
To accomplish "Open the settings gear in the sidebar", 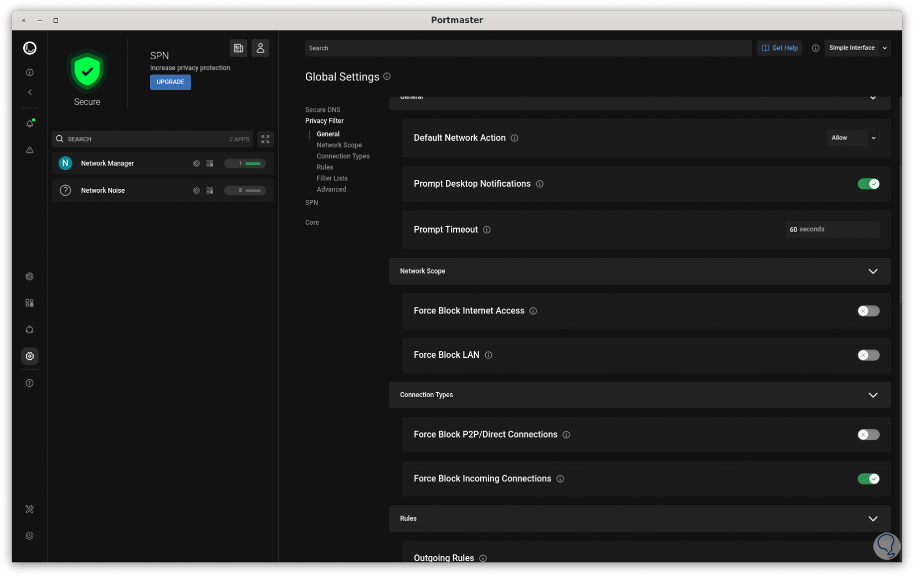I will point(30,356).
